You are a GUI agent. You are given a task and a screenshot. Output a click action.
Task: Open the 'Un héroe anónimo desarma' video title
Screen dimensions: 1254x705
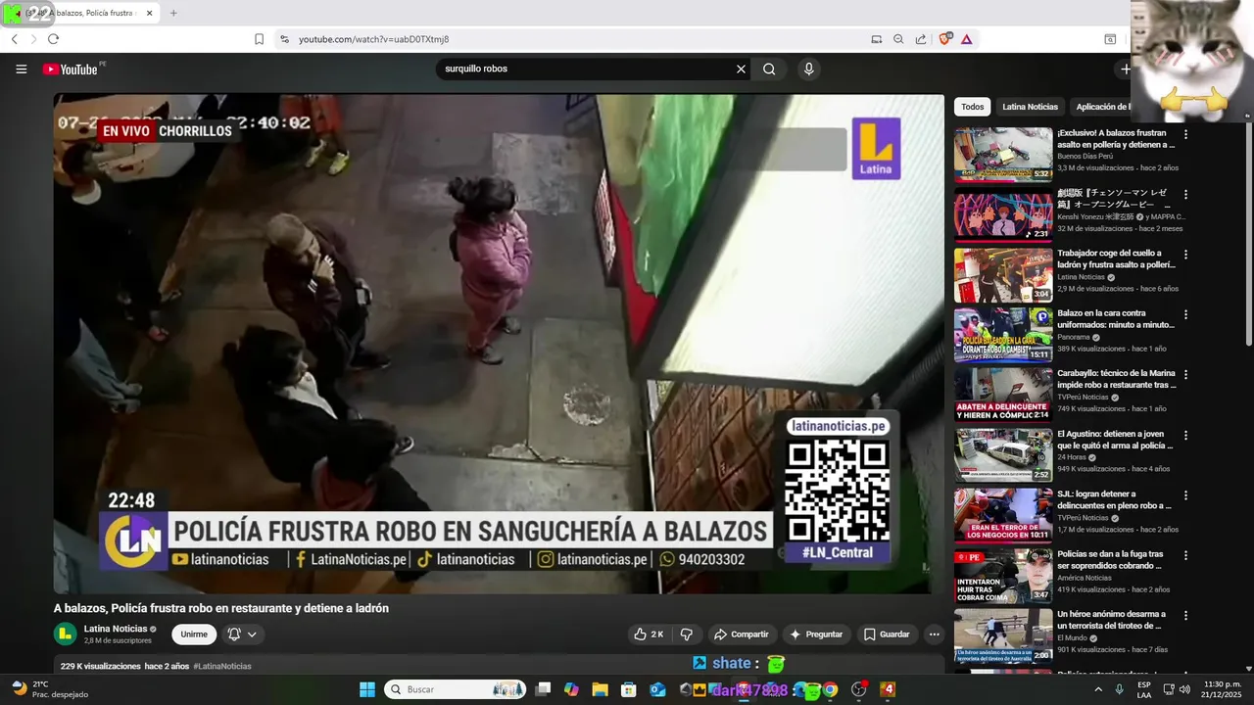point(1114,620)
